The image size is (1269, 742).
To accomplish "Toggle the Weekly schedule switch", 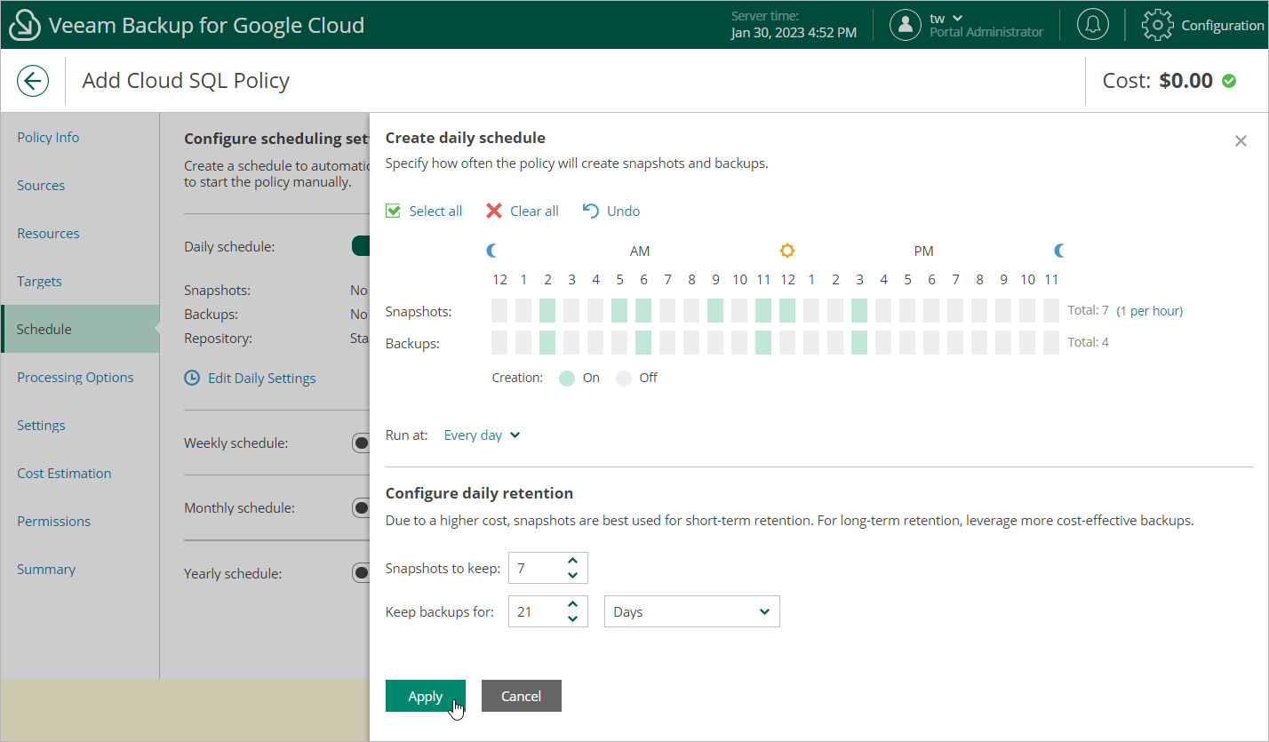I will pyautogui.click(x=361, y=443).
